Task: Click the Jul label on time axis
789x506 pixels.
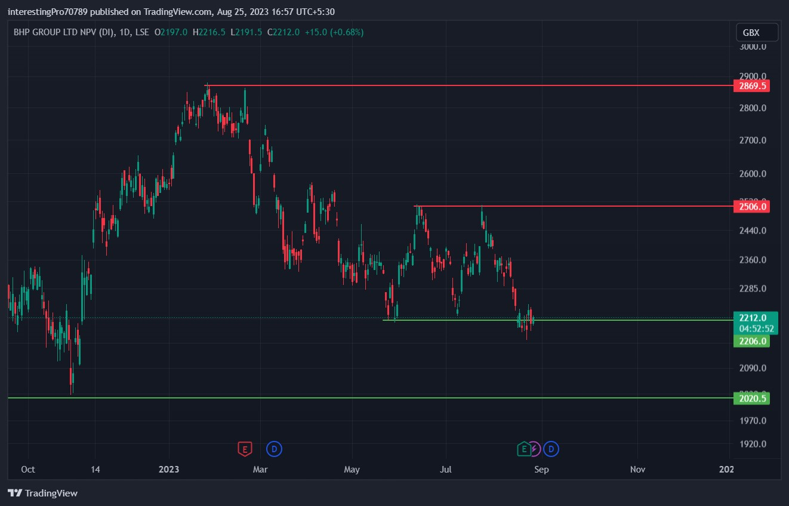Action: pyautogui.click(x=445, y=469)
